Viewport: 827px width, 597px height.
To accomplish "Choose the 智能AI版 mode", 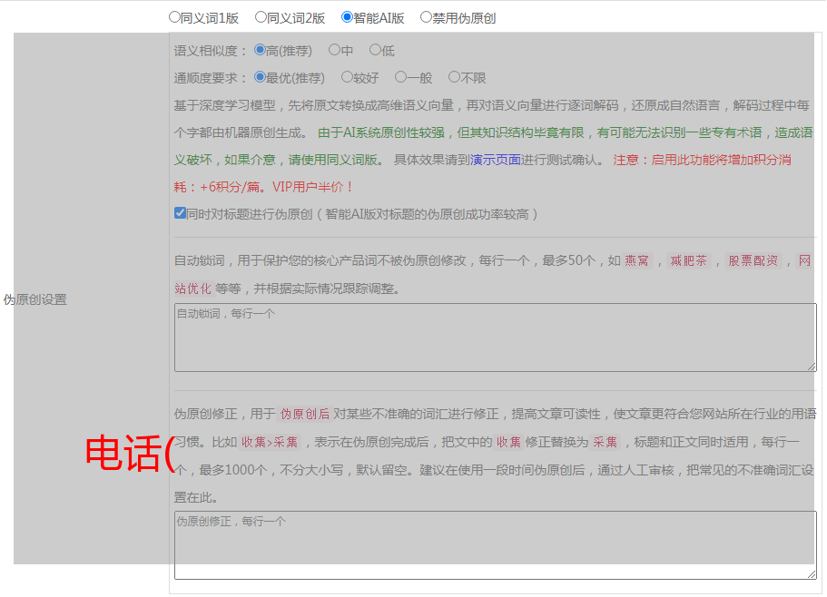I will [x=347, y=17].
